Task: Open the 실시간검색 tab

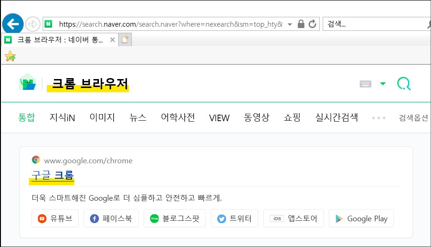Action: click(336, 117)
